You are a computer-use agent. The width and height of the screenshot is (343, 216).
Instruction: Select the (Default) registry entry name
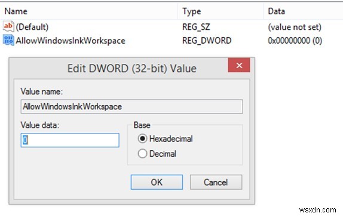pyautogui.click(x=32, y=27)
